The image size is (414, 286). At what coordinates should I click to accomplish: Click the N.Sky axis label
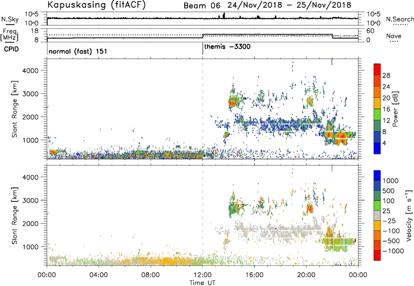coord(10,19)
